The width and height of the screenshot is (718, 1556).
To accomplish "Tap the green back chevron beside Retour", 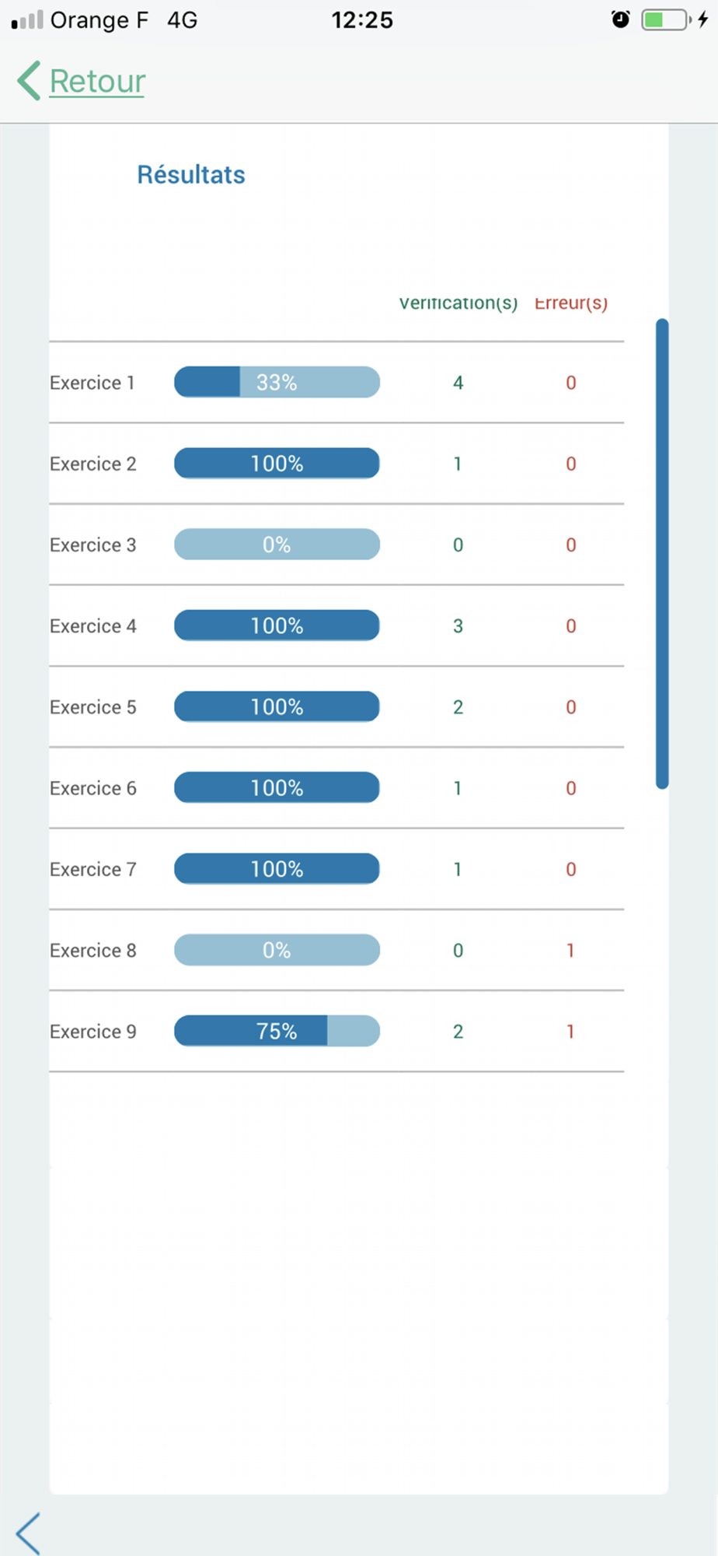I will 29,81.
